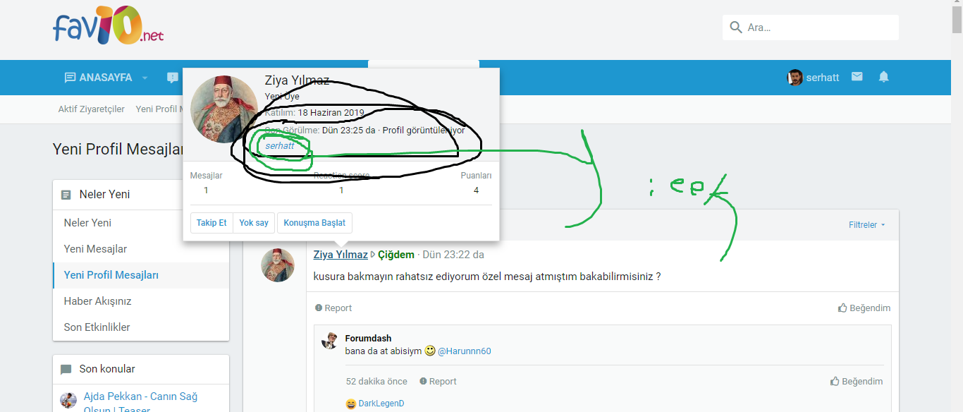Click the fav10.net logo
This screenshot has height=412, width=963.
click(x=108, y=28)
